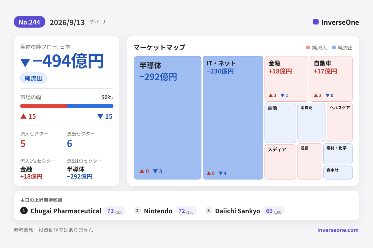373x248 pixels.
Task: Click red up-triangle in 自動車 tile
Action: [x=315, y=95]
